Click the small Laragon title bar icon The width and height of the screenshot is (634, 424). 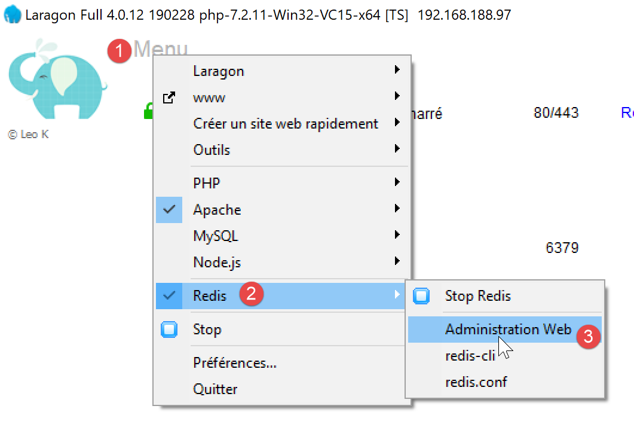(x=12, y=14)
